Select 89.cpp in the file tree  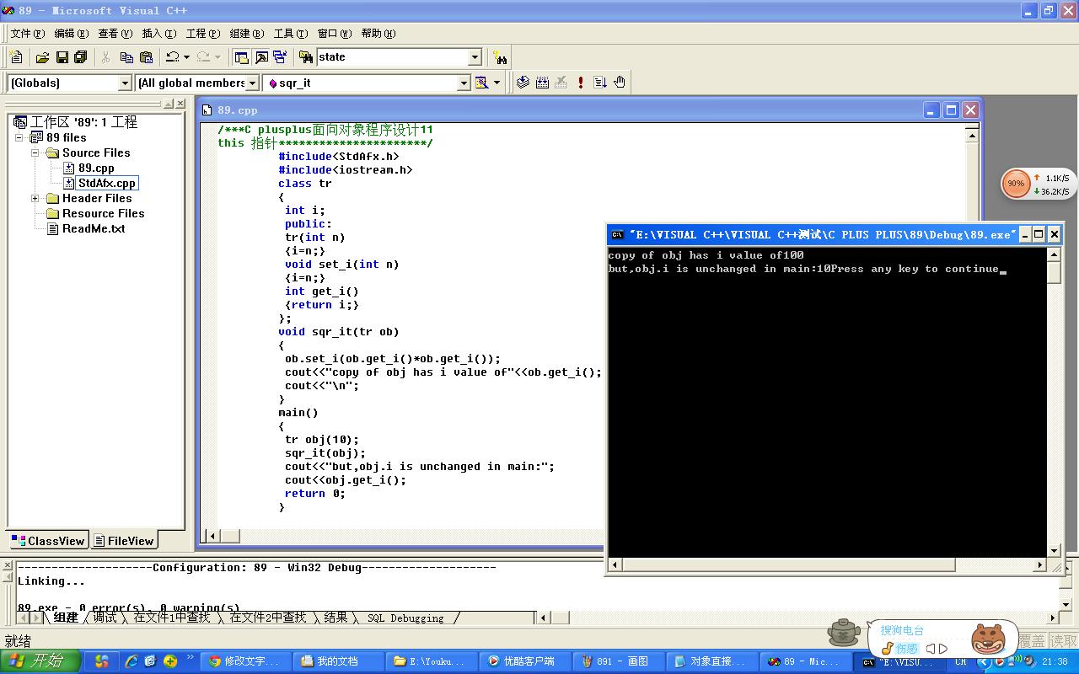coord(96,168)
